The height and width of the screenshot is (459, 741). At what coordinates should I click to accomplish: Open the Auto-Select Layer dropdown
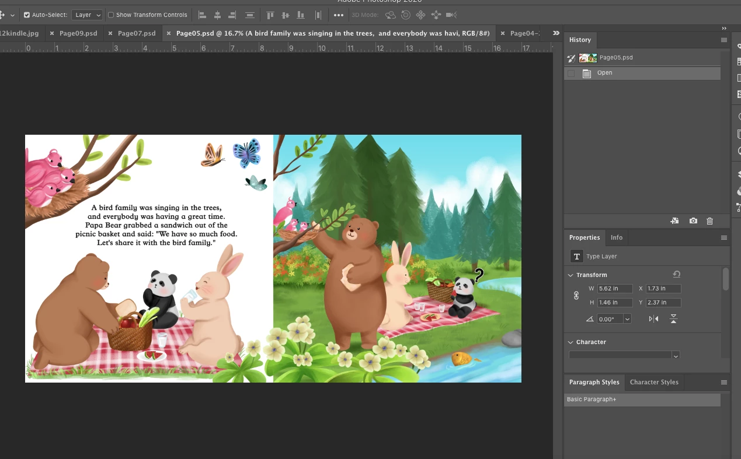point(87,15)
